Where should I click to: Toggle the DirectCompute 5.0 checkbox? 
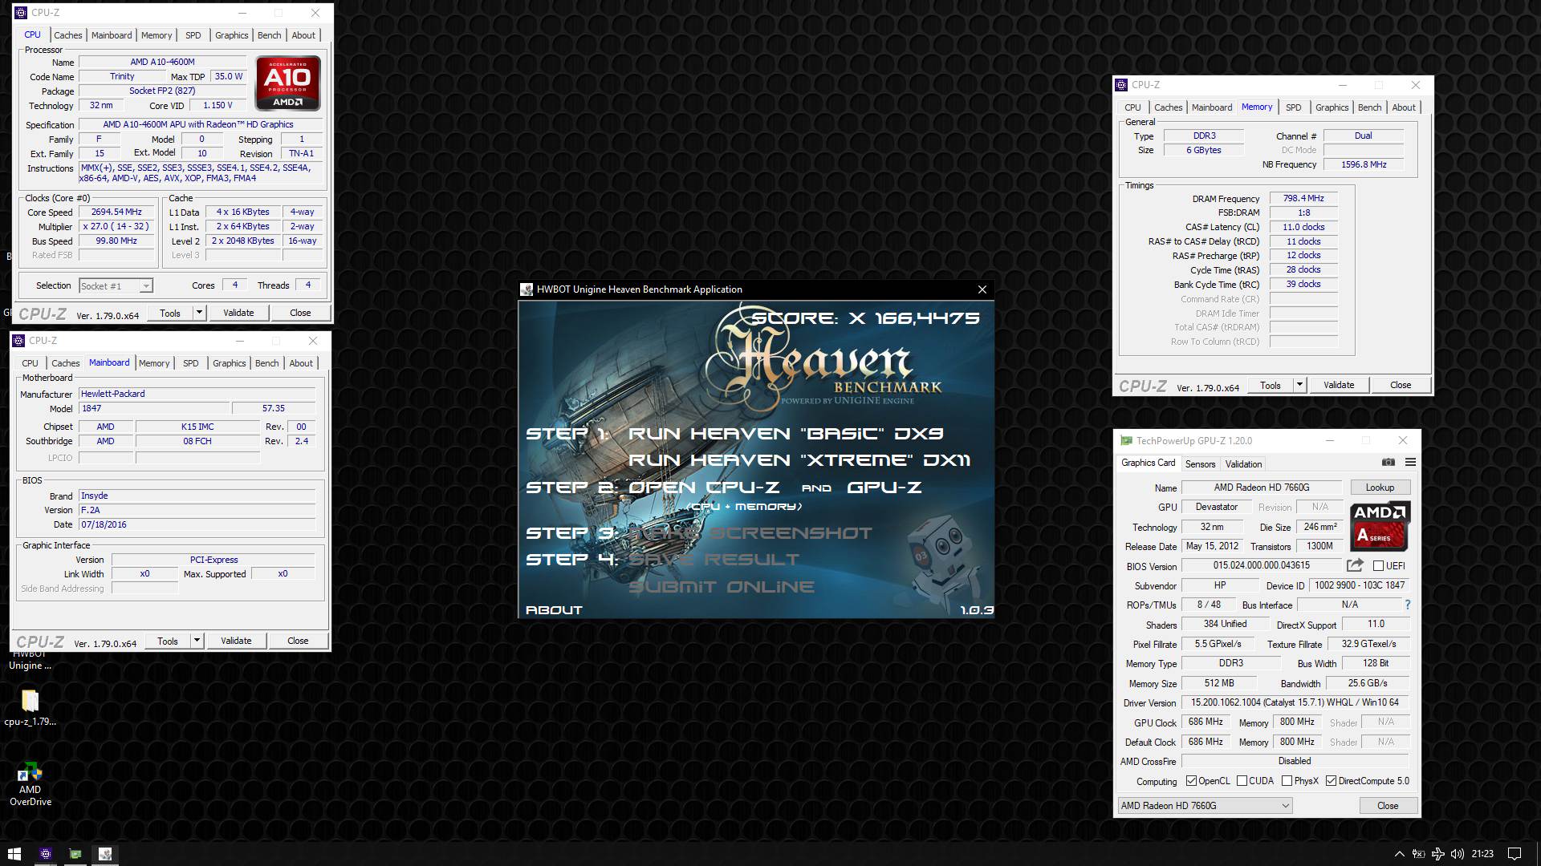(x=1331, y=781)
